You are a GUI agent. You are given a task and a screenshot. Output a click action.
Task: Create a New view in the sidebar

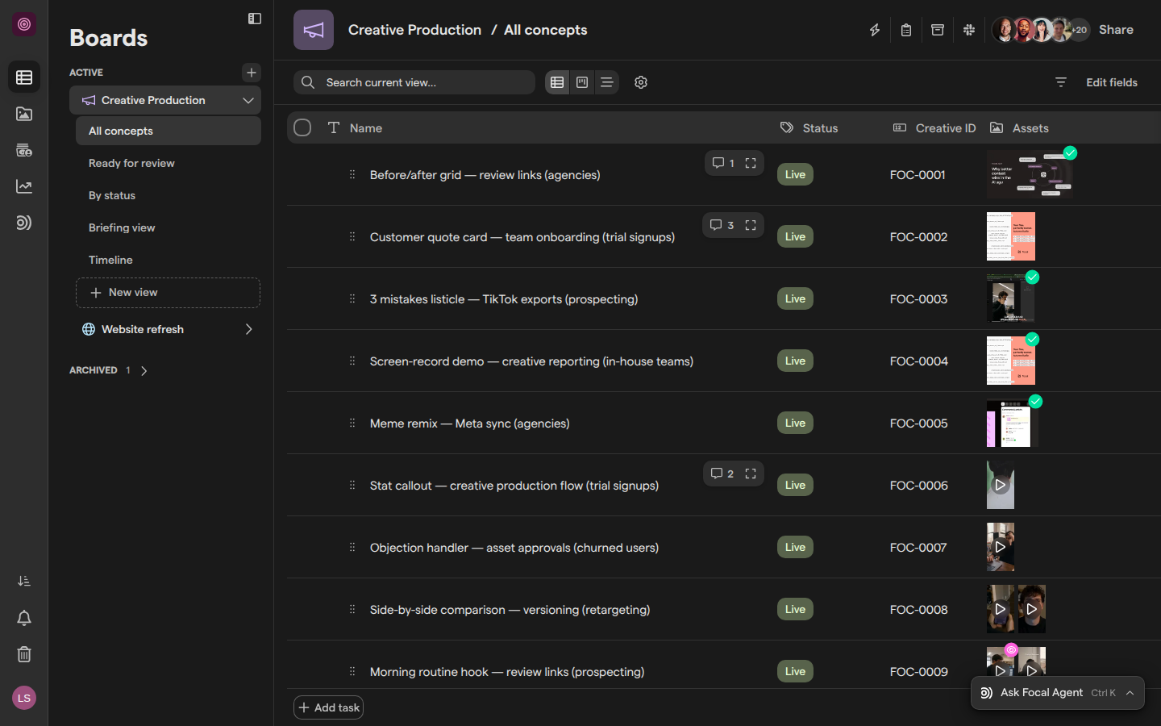coord(168,293)
